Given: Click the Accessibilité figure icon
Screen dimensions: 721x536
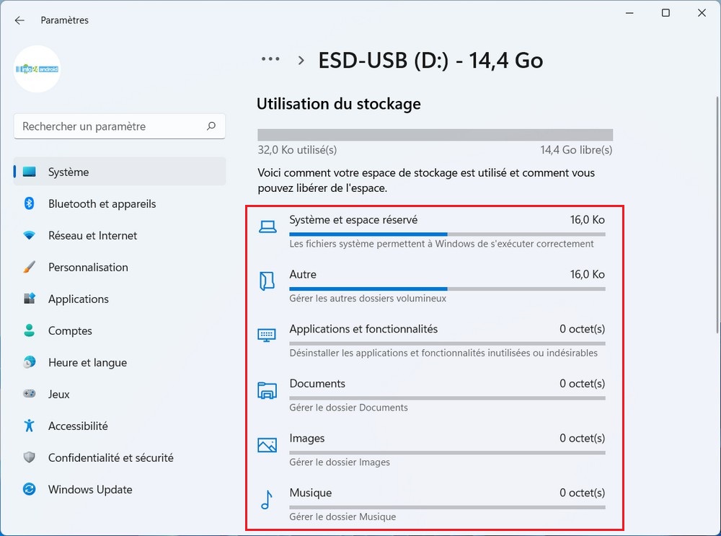Looking at the screenshot, I should 29,426.
